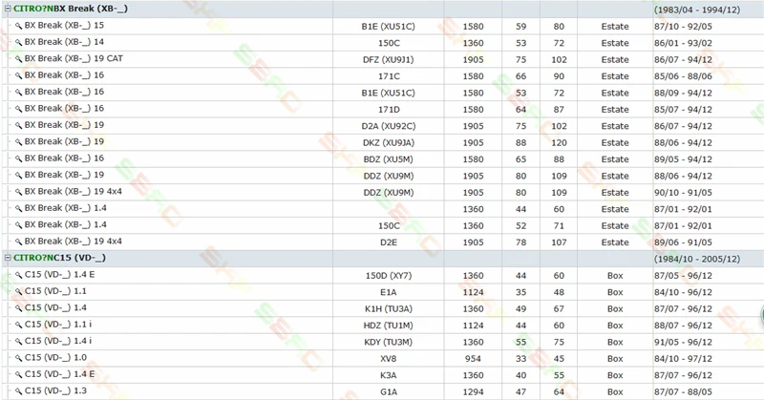Click magnifier icon for C15 (VD-_) 1.1 E1A
Image resolution: width=764 pixels, height=400 pixels.
click(x=18, y=291)
